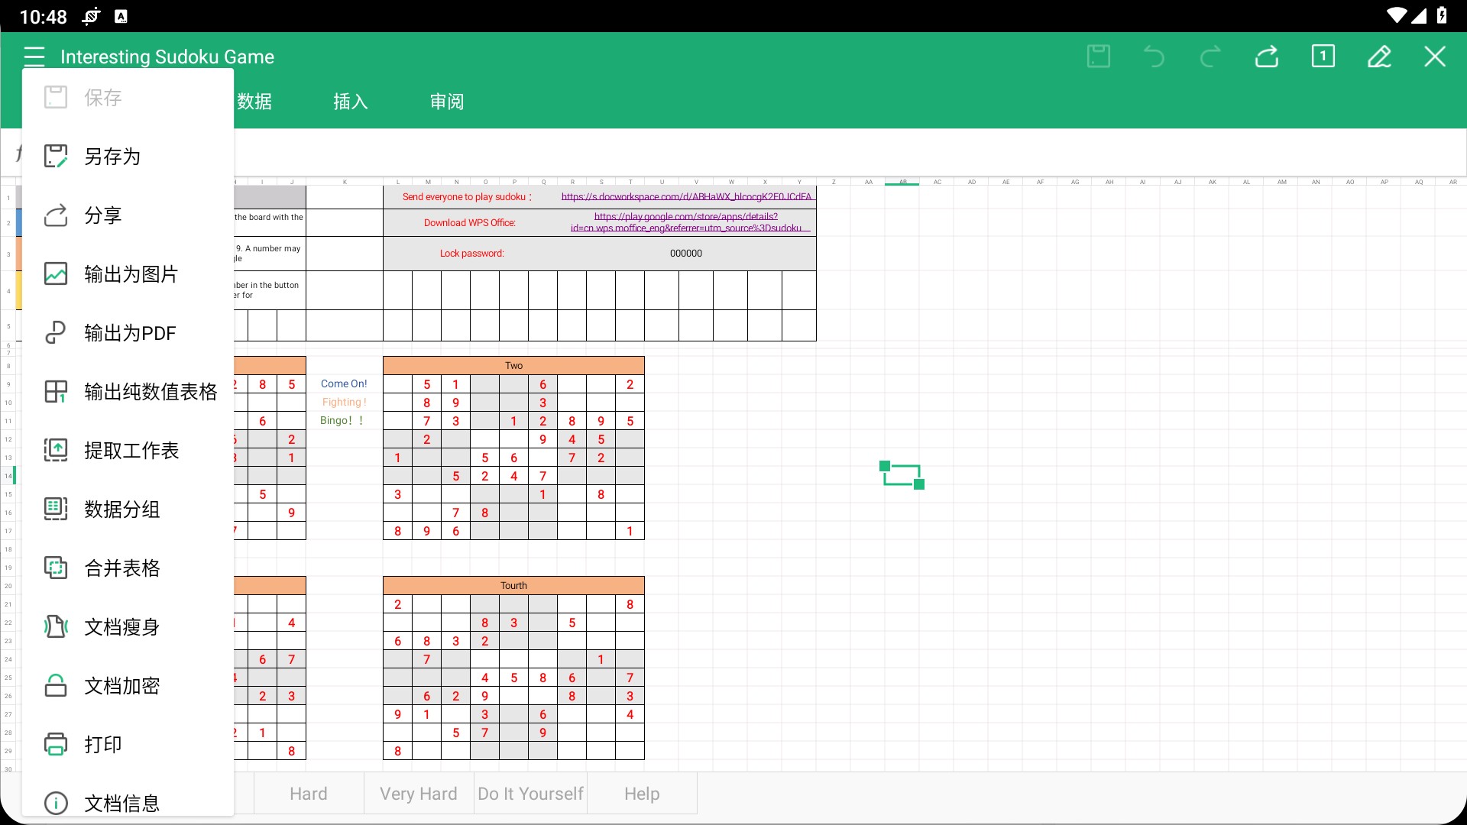Click 'Lock password:' label cell
Image resolution: width=1467 pixels, height=825 pixels.
click(x=471, y=254)
